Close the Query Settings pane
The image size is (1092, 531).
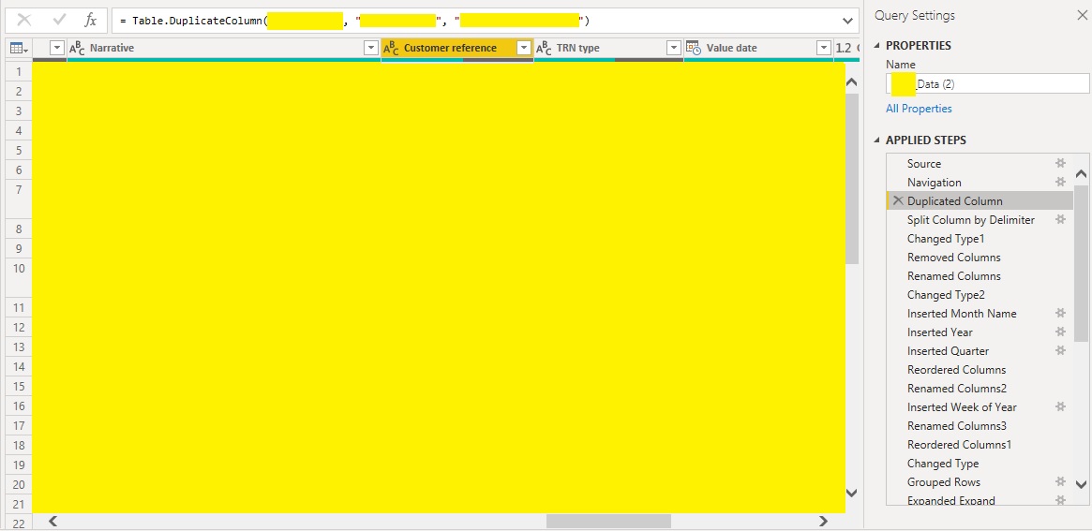pos(1081,15)
